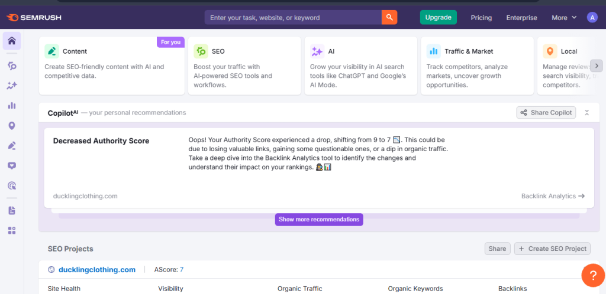606x294 pixels.
Task: Click Show more recommendations button
Action: tap(319, 219)
